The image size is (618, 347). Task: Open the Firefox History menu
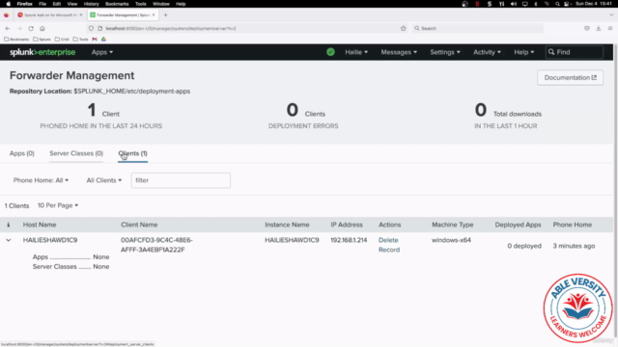pos(91,4)
